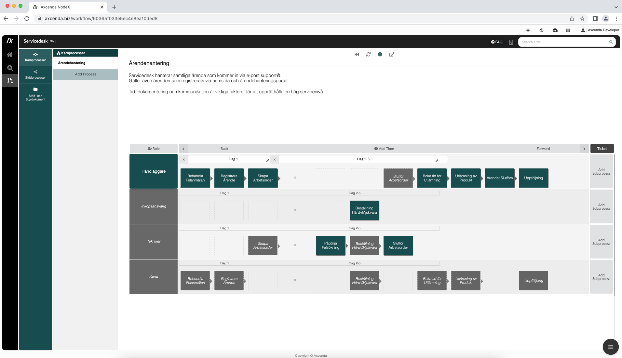Click the home icon in left sidebar
This screenshot has width=622, height=358.
tap(10, 55)
